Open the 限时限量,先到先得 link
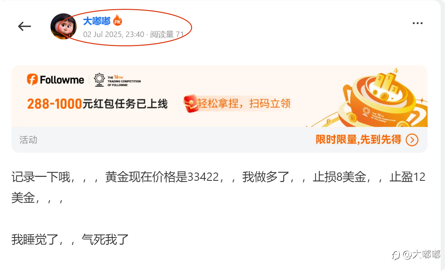This screenshot has height=271, width=445. [359, 139]
